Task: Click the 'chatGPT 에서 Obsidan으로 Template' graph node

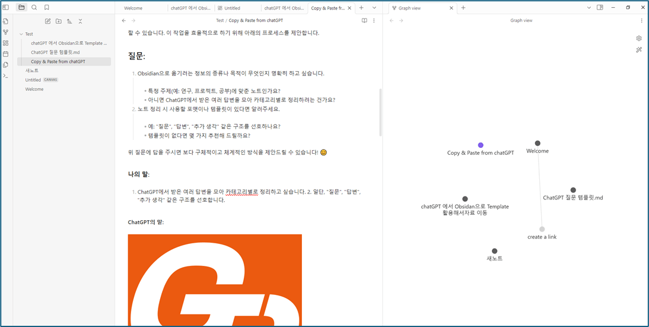Action: tap(465, 199)
